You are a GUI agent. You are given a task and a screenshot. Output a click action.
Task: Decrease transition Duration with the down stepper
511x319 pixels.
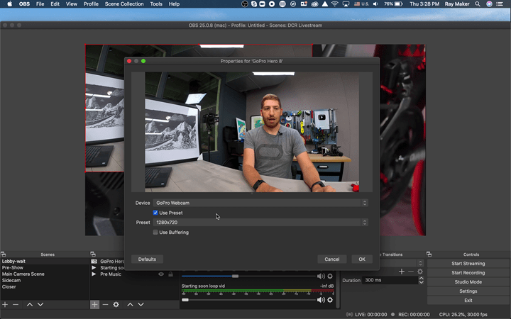click(421, 282)
